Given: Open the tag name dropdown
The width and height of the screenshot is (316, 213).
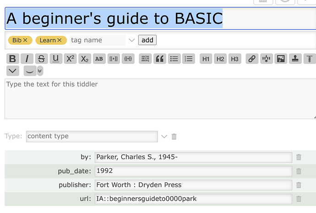Looking at the screenshot, I should coord(131,40).
